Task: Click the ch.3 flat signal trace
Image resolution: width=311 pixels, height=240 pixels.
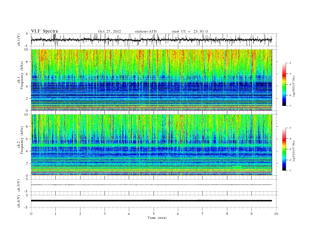Action: click(x=151, y=185)
